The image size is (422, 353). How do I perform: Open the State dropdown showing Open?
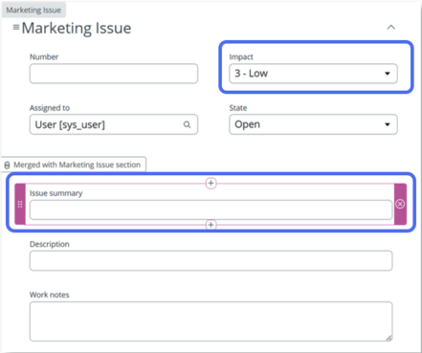(x=313, y=124)
